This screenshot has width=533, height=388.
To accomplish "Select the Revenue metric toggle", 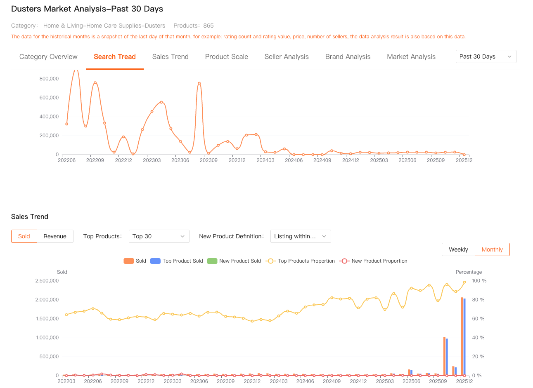I will pos(55,236).
